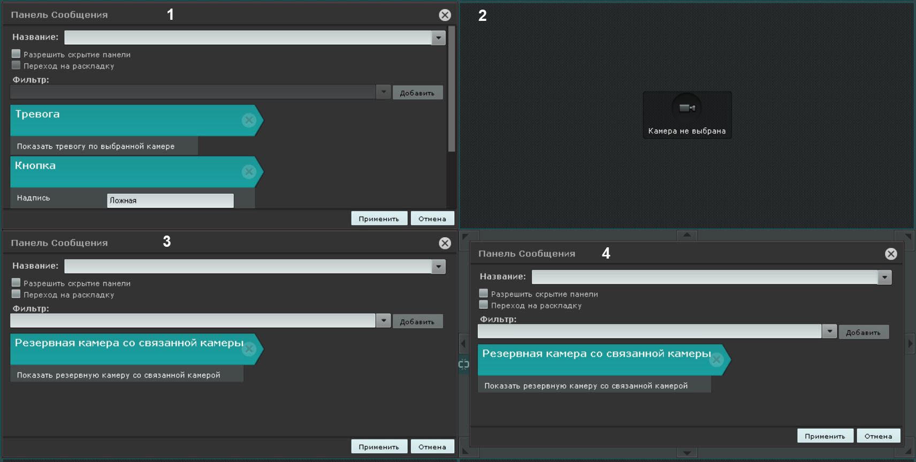Click the up arrow above panel 4
This screenshot has height=462, width=916.
(x=687, y=235)
